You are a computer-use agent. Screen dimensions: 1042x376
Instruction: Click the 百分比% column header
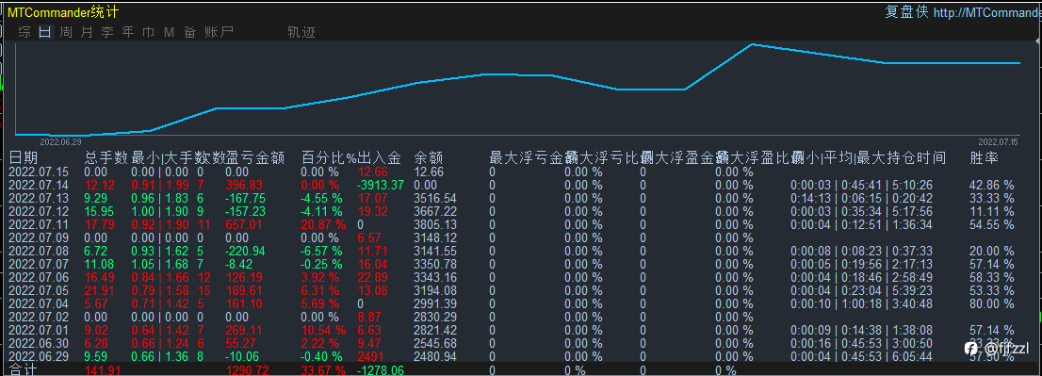[329, 158]
